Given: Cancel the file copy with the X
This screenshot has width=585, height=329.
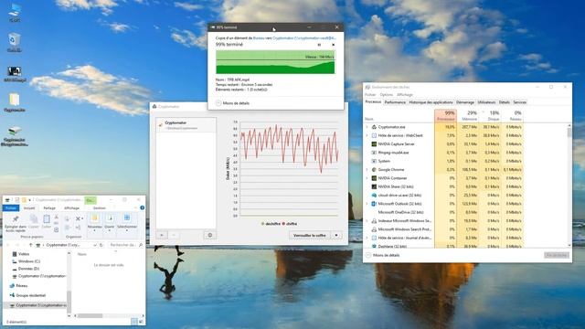Looking at the screenshot, I should [x=333, y=45].
